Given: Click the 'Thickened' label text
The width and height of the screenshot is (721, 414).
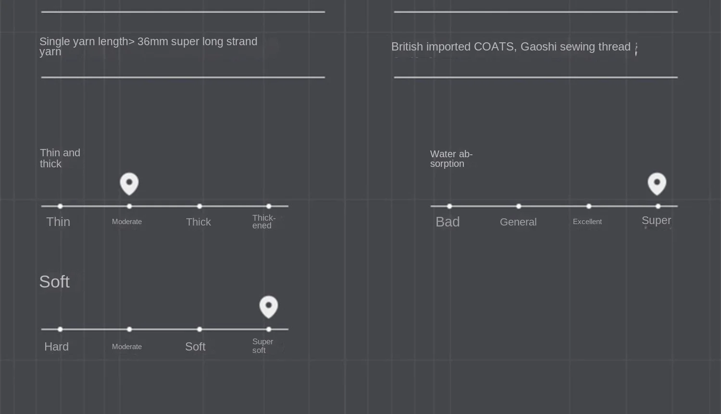Looking at the screenshot, I should pos(263,222).
